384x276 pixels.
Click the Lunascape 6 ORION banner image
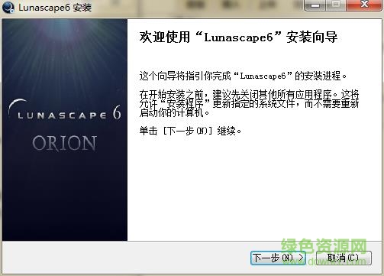point(65,130)
